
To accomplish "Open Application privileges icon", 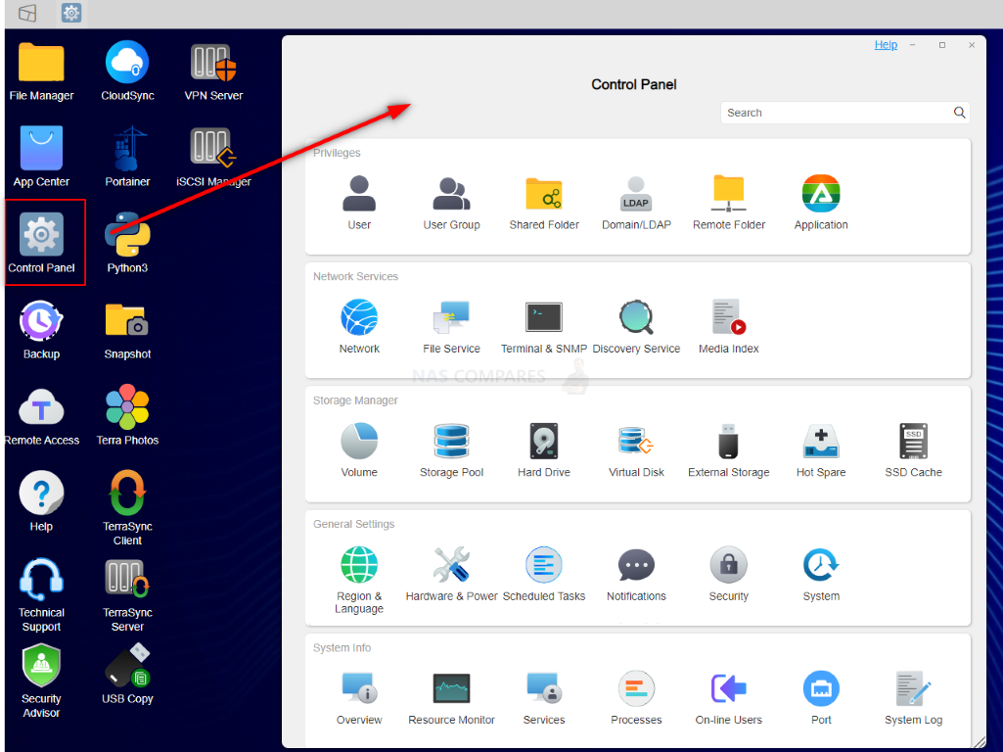I will pyautogui.click(x=821, y=193).
